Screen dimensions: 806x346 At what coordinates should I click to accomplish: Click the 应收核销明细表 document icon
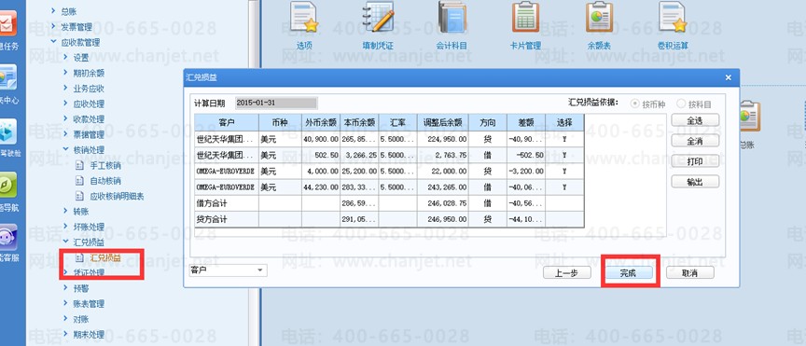(79, 197)
